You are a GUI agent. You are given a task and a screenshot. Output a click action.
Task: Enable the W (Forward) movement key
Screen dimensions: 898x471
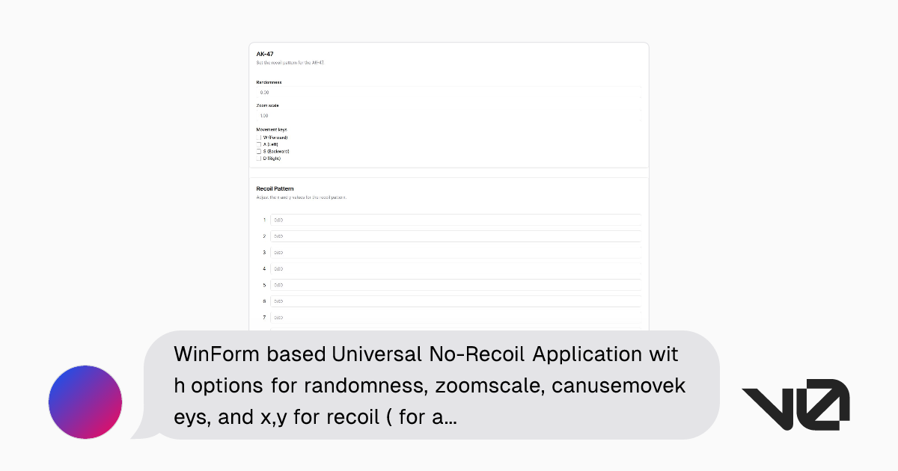259,138
